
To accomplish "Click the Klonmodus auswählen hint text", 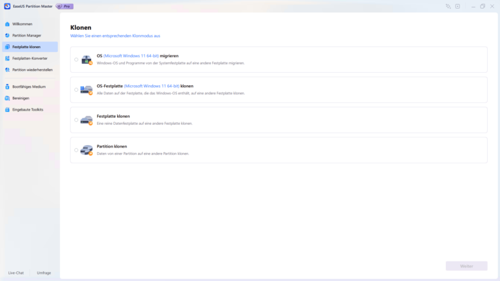I will (x=115, y=36).
